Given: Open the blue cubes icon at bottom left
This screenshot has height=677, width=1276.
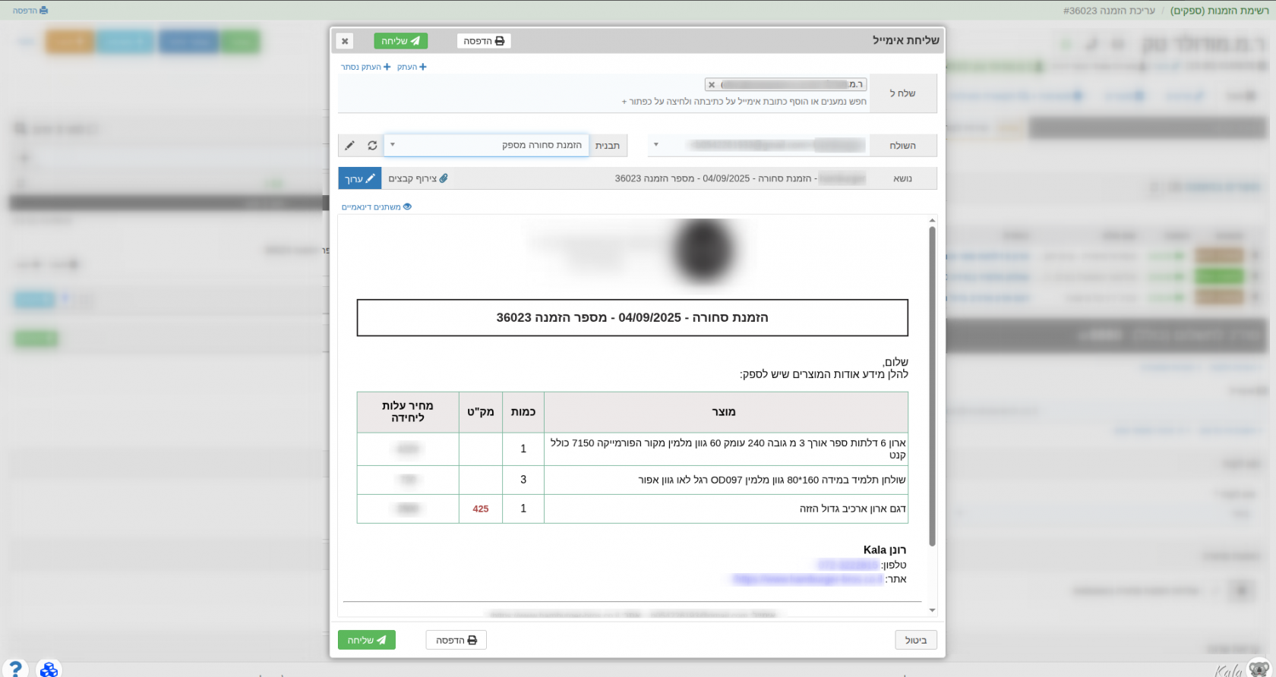Looking at the screenshot, I should click(x=49, y=669).
